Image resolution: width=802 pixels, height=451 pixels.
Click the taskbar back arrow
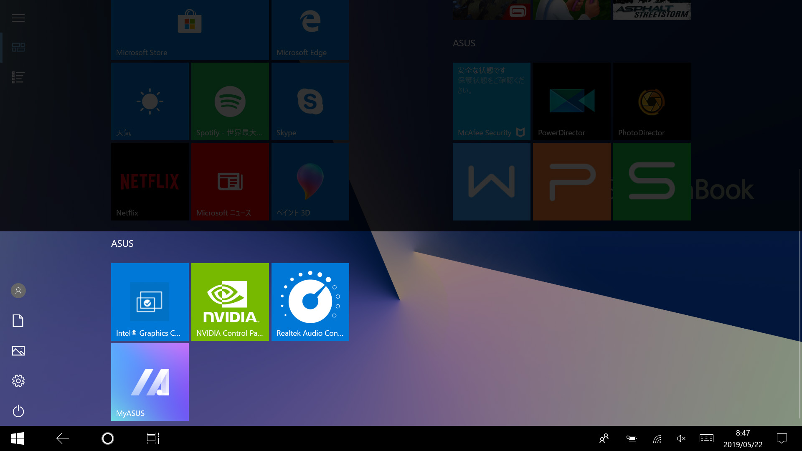point(63,438)
